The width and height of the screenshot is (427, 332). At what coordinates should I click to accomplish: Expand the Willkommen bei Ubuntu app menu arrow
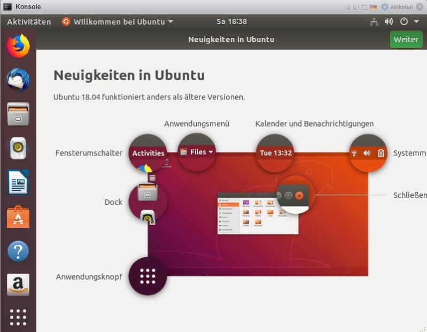(170, 21)
